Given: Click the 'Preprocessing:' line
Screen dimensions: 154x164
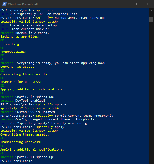Looking at the screenshot, I should (13, 52).
